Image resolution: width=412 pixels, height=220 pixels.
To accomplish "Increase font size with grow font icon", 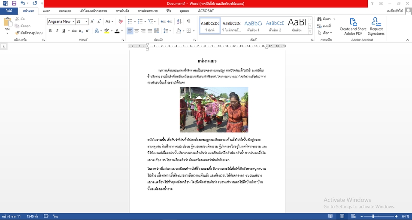I will coord(92,21).
